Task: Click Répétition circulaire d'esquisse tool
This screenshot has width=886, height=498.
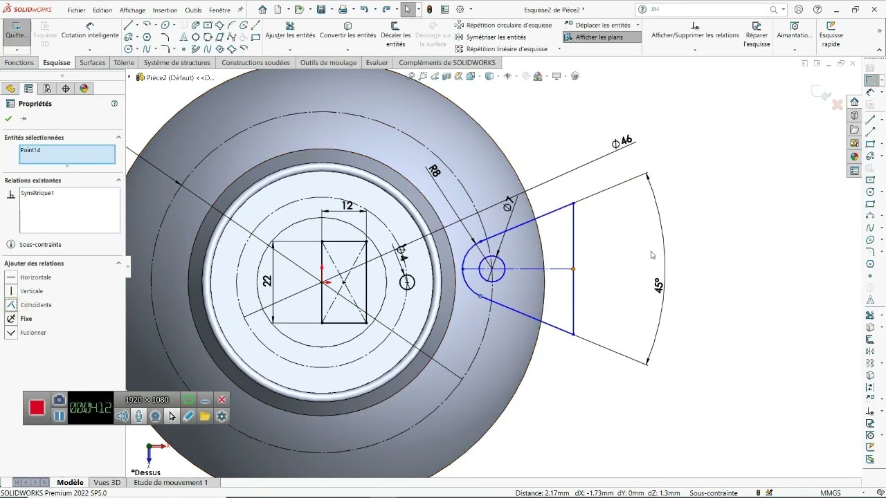Action: tap(503, 25)
